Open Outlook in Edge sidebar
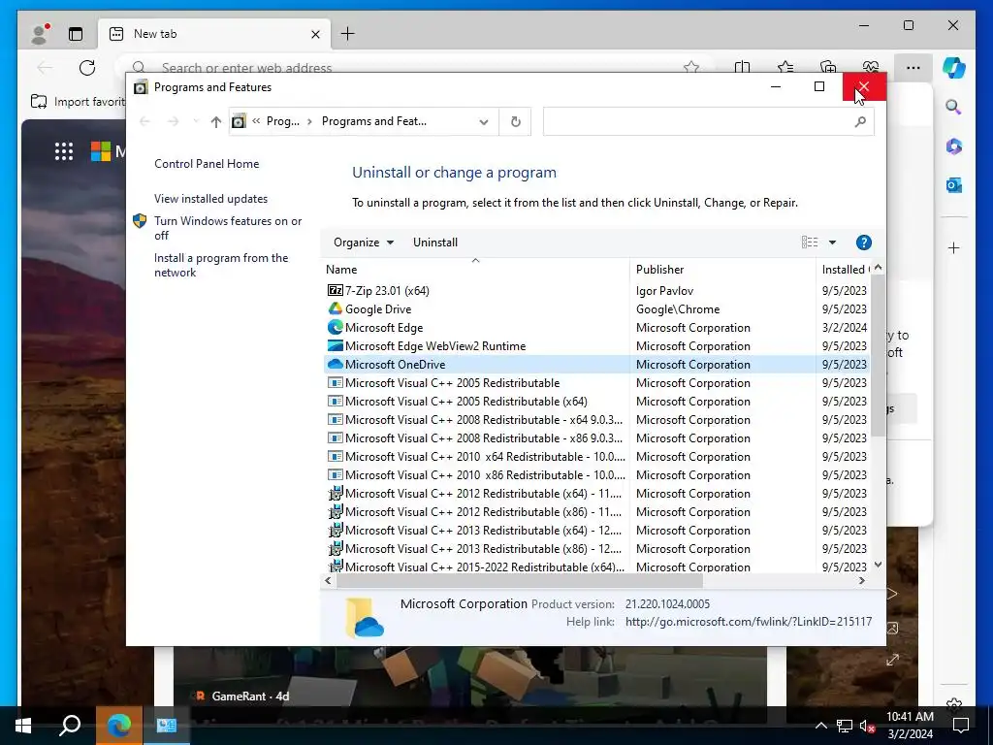The width and height of the screenshot is (993, 745). 954,185
